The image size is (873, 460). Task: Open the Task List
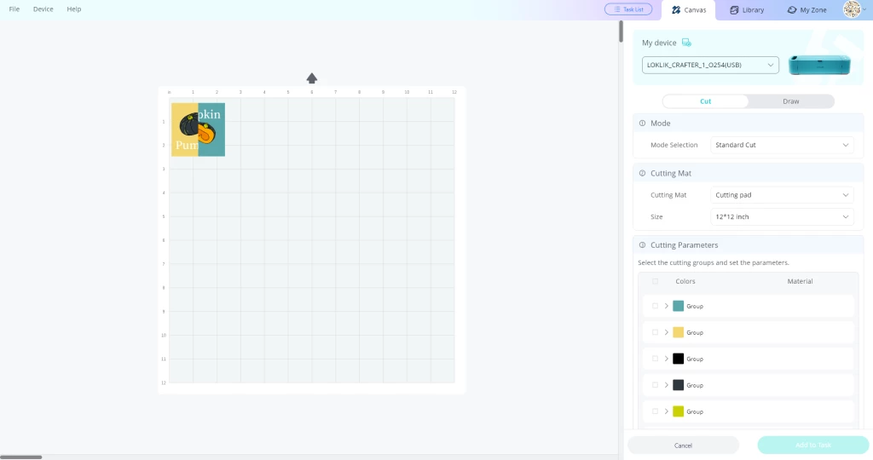628,9
